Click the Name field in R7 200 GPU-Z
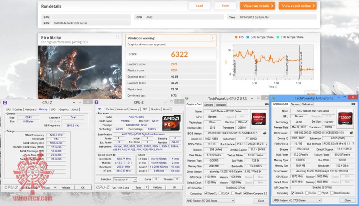 click(226, 111)
